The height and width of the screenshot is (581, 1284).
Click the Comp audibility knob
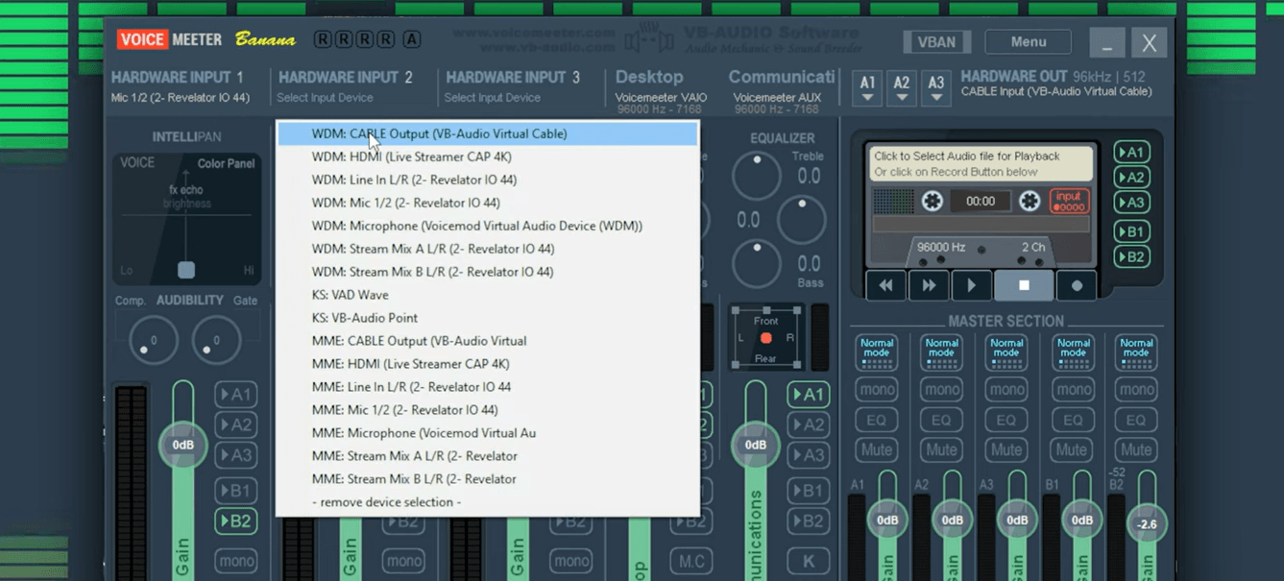152,342
